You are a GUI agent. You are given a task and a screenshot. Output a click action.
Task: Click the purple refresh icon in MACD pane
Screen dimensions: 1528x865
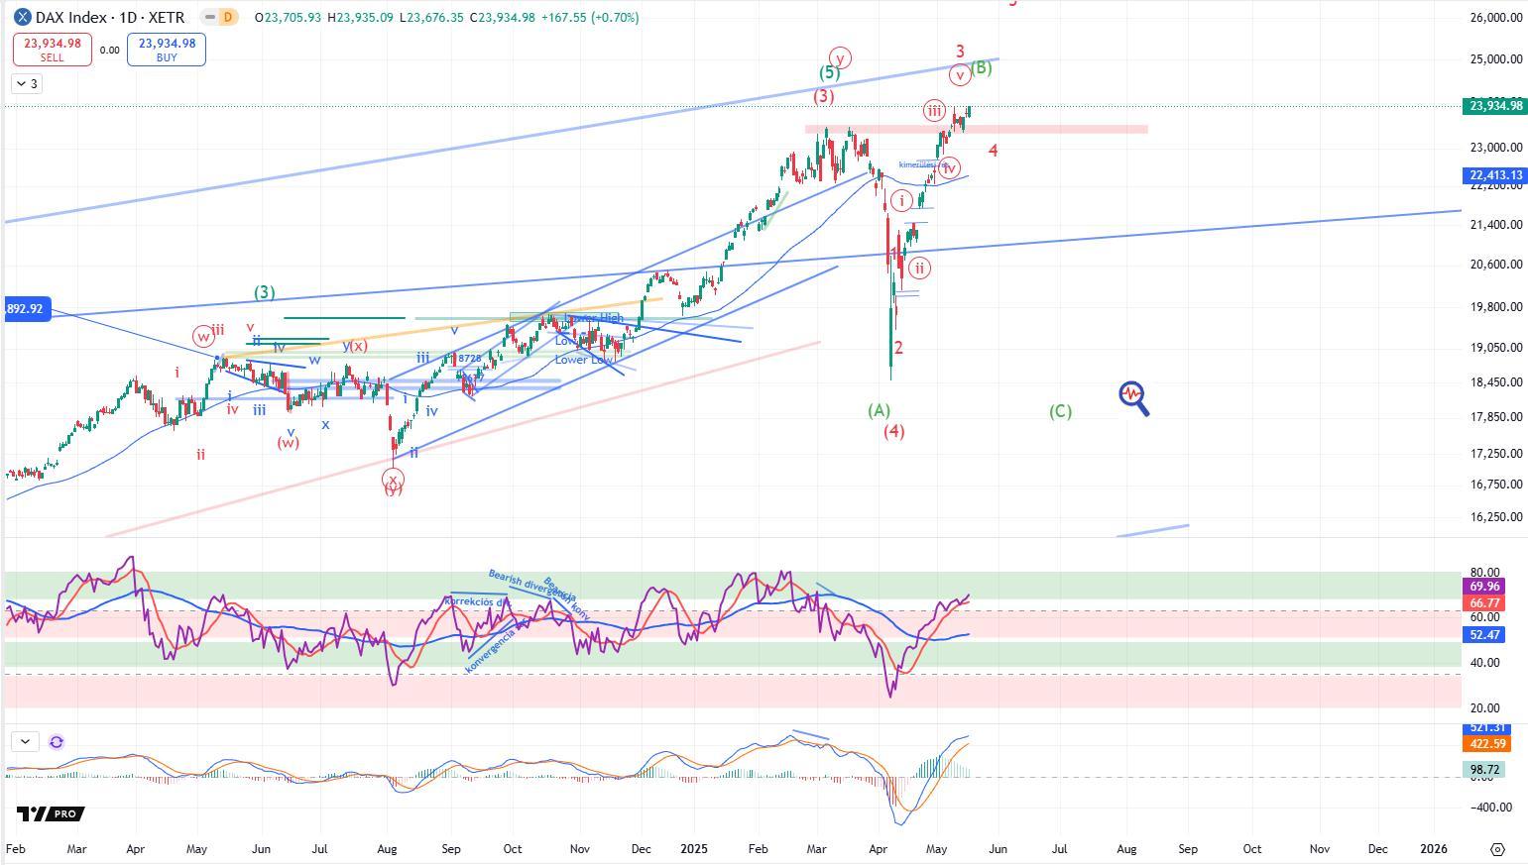point(57,741)
